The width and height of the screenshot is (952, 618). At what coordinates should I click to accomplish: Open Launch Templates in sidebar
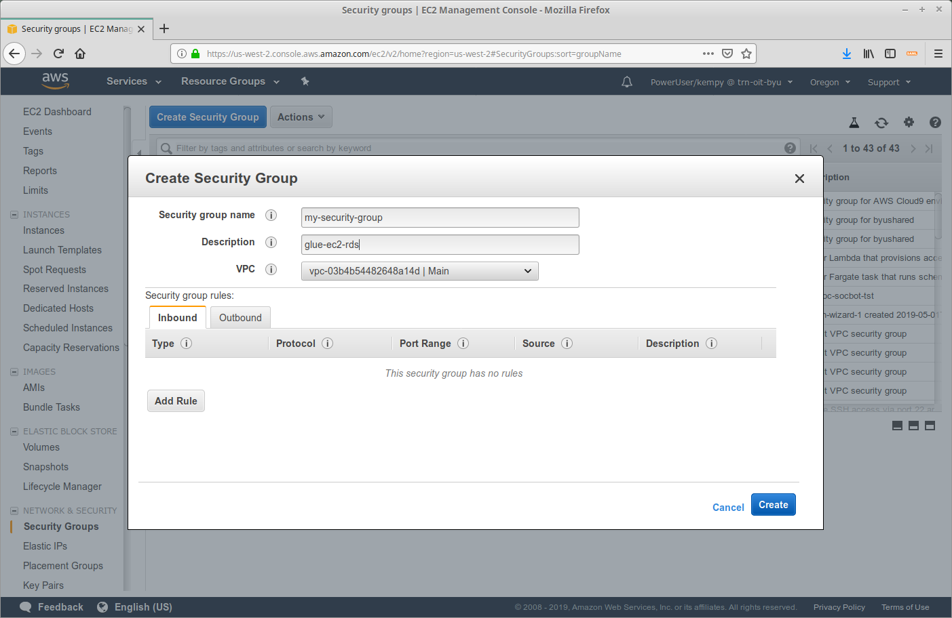click(62, 250)
